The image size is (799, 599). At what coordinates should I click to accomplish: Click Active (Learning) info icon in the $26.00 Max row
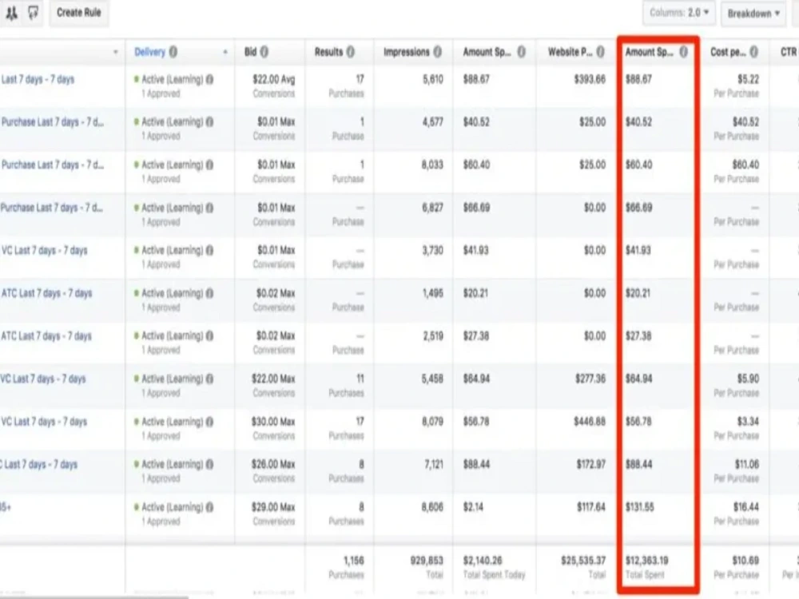click(209, 465)
